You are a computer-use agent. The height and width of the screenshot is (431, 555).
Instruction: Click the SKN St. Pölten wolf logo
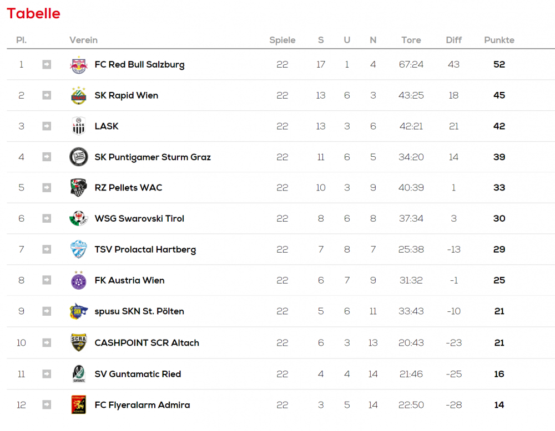coord(79,311)
